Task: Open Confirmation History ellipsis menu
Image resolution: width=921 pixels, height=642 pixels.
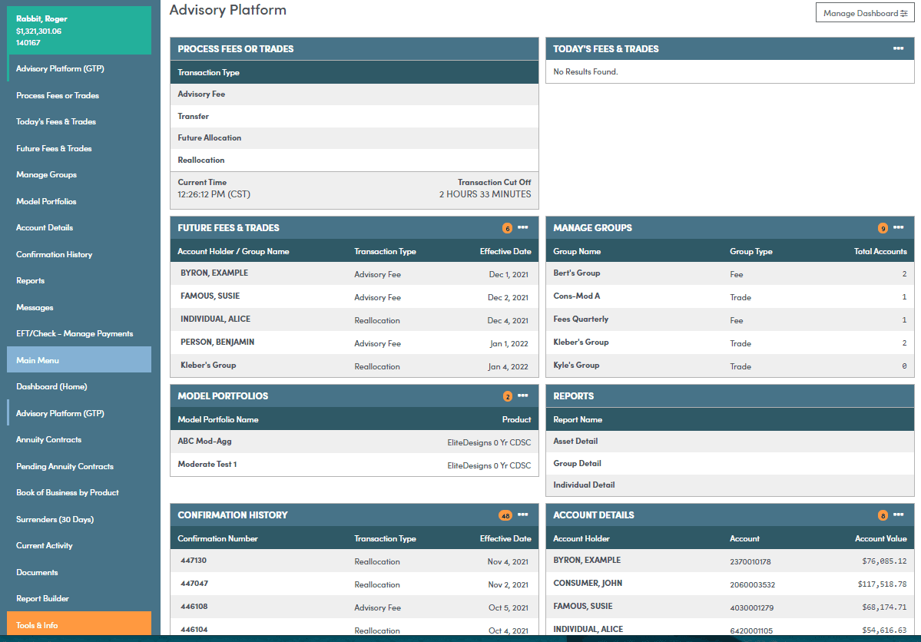Action: coord(523,515)
